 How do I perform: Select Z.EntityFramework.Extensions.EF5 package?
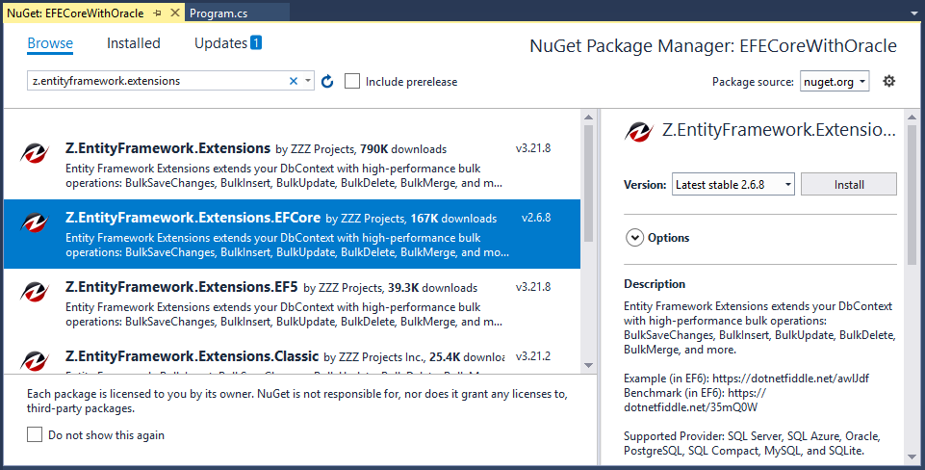(x=292, y=303)
